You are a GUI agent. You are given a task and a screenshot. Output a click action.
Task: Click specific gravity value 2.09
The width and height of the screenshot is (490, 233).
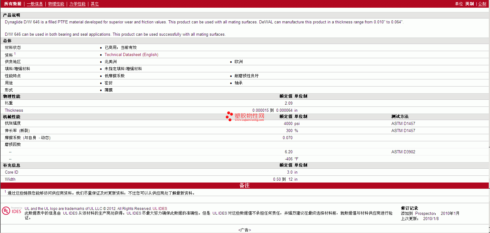[x=289, y=103]
